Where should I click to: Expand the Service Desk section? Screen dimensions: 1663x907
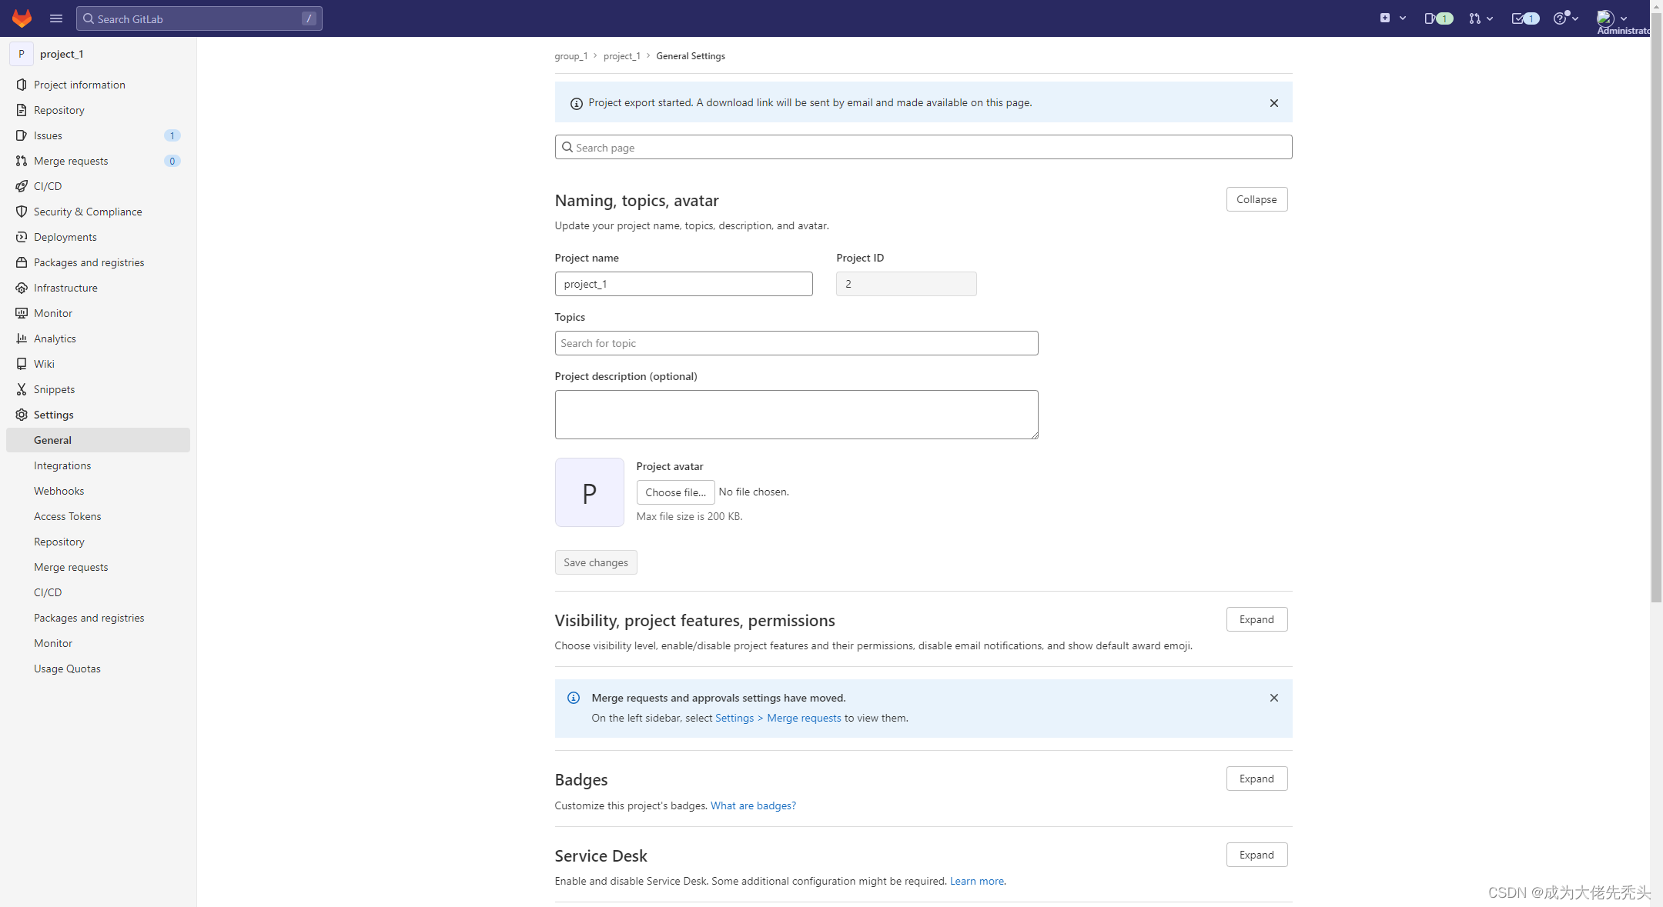click(1256, 855)
